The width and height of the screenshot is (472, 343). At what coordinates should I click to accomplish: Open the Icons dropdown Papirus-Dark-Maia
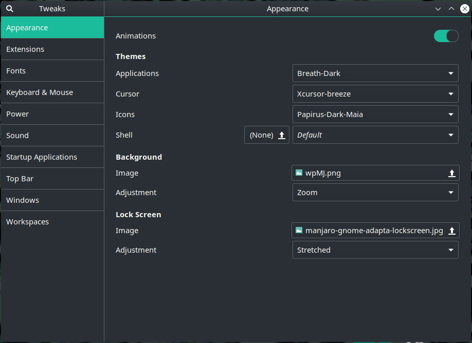pyautogui.click(x=375, y=115)
